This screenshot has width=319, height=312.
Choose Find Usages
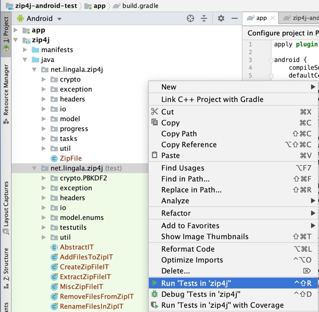point(233,168)
